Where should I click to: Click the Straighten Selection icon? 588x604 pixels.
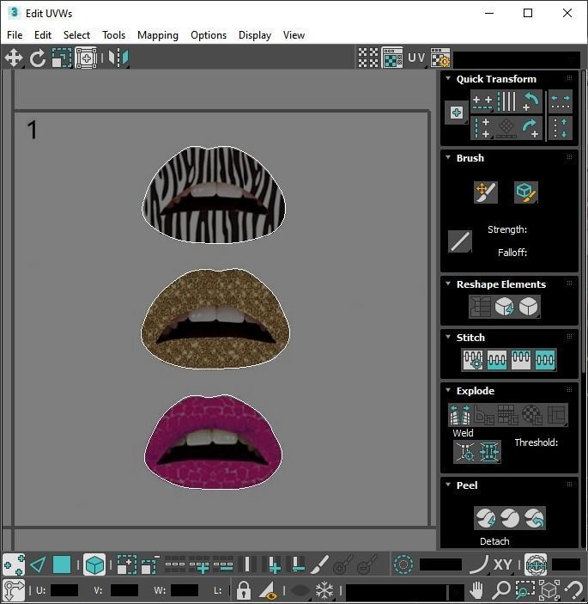click(480, 307)
